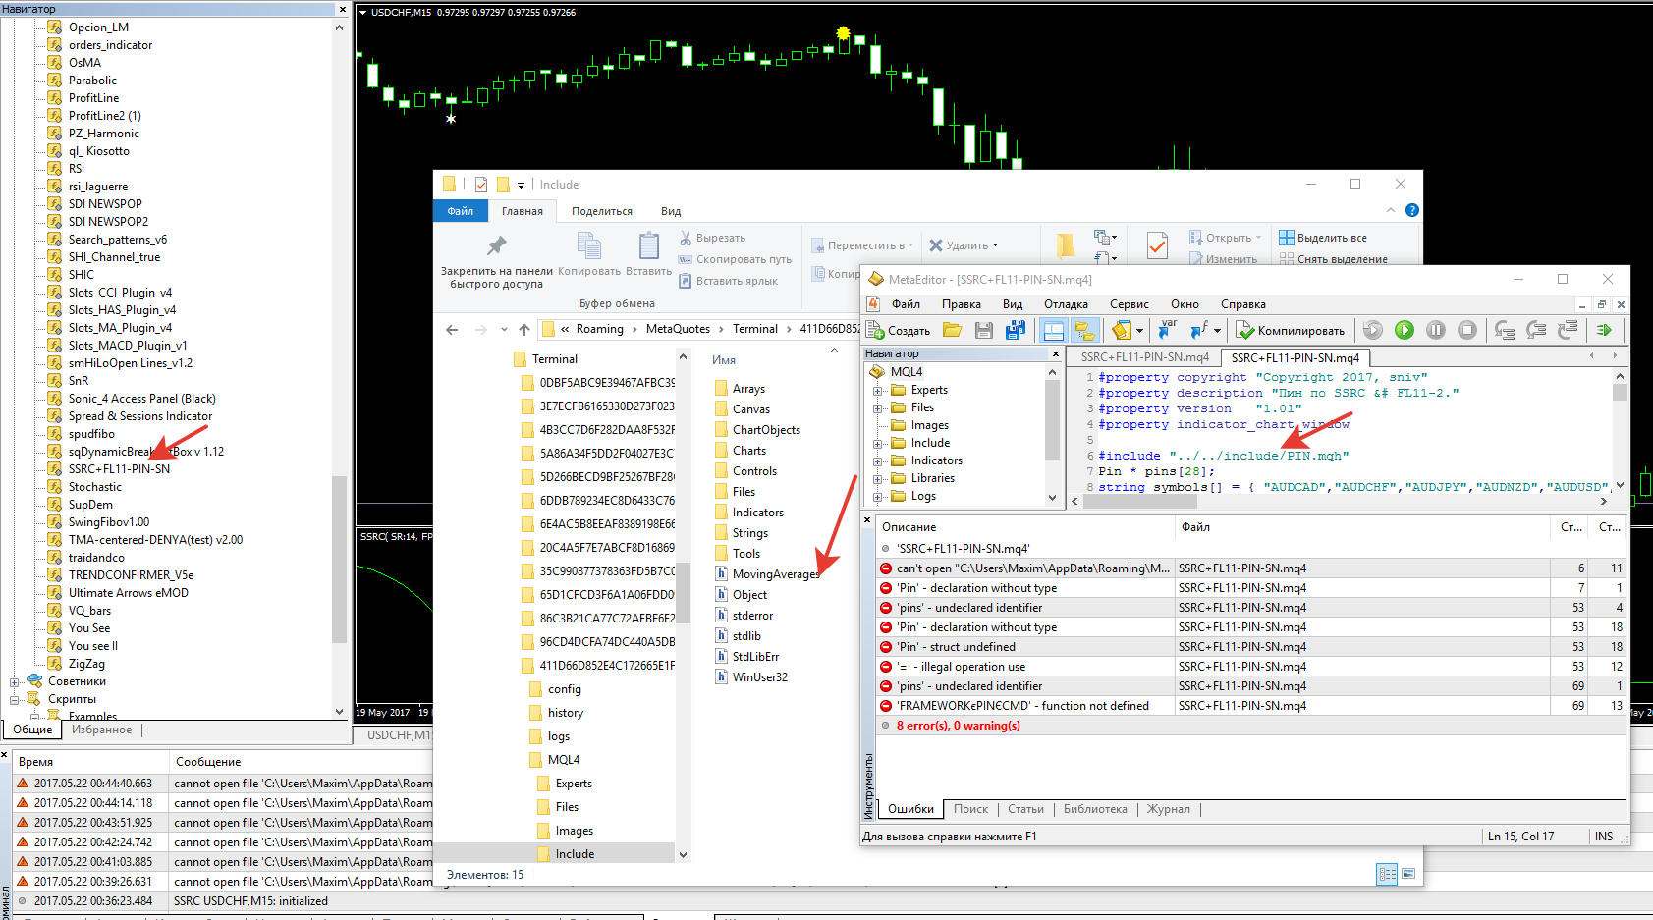The height and width of the screenshot is (920, 1653).
Task: Switch Explorer to details view icon
Action: (x=1387, y=874)
